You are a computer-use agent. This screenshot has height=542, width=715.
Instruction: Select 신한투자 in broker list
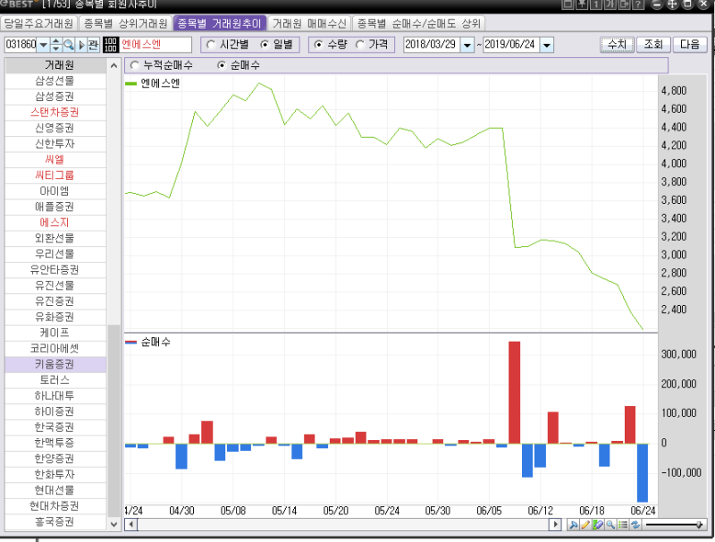point(55,144)
